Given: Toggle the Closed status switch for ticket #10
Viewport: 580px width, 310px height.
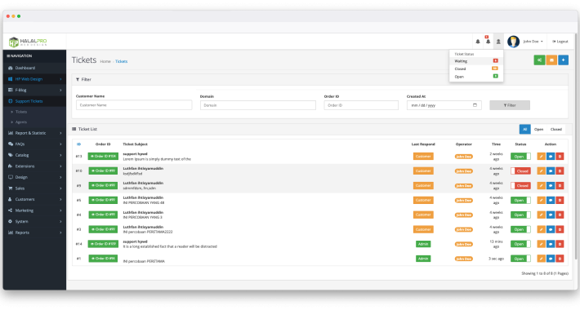Looking at the screenshot, I should point(520,171).
